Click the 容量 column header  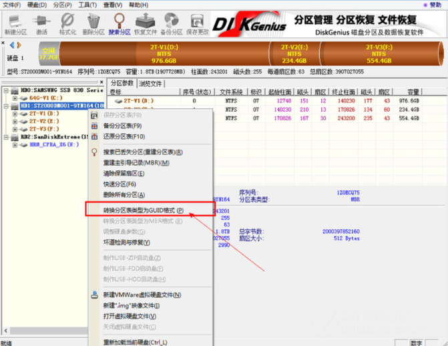point(408,92)
